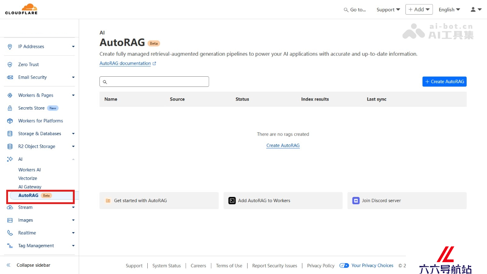Click the Storage & Databases icon
Screen dimensions: 487x274
(x=10, y=134)
